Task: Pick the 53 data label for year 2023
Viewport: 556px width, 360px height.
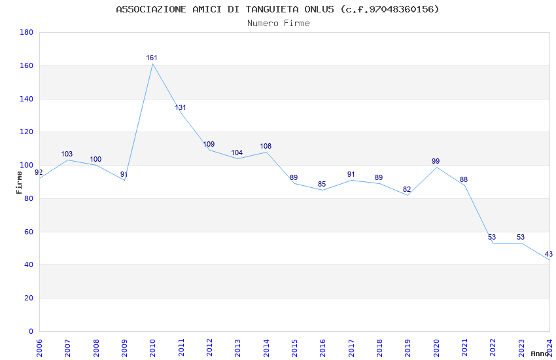Action: 521,237
